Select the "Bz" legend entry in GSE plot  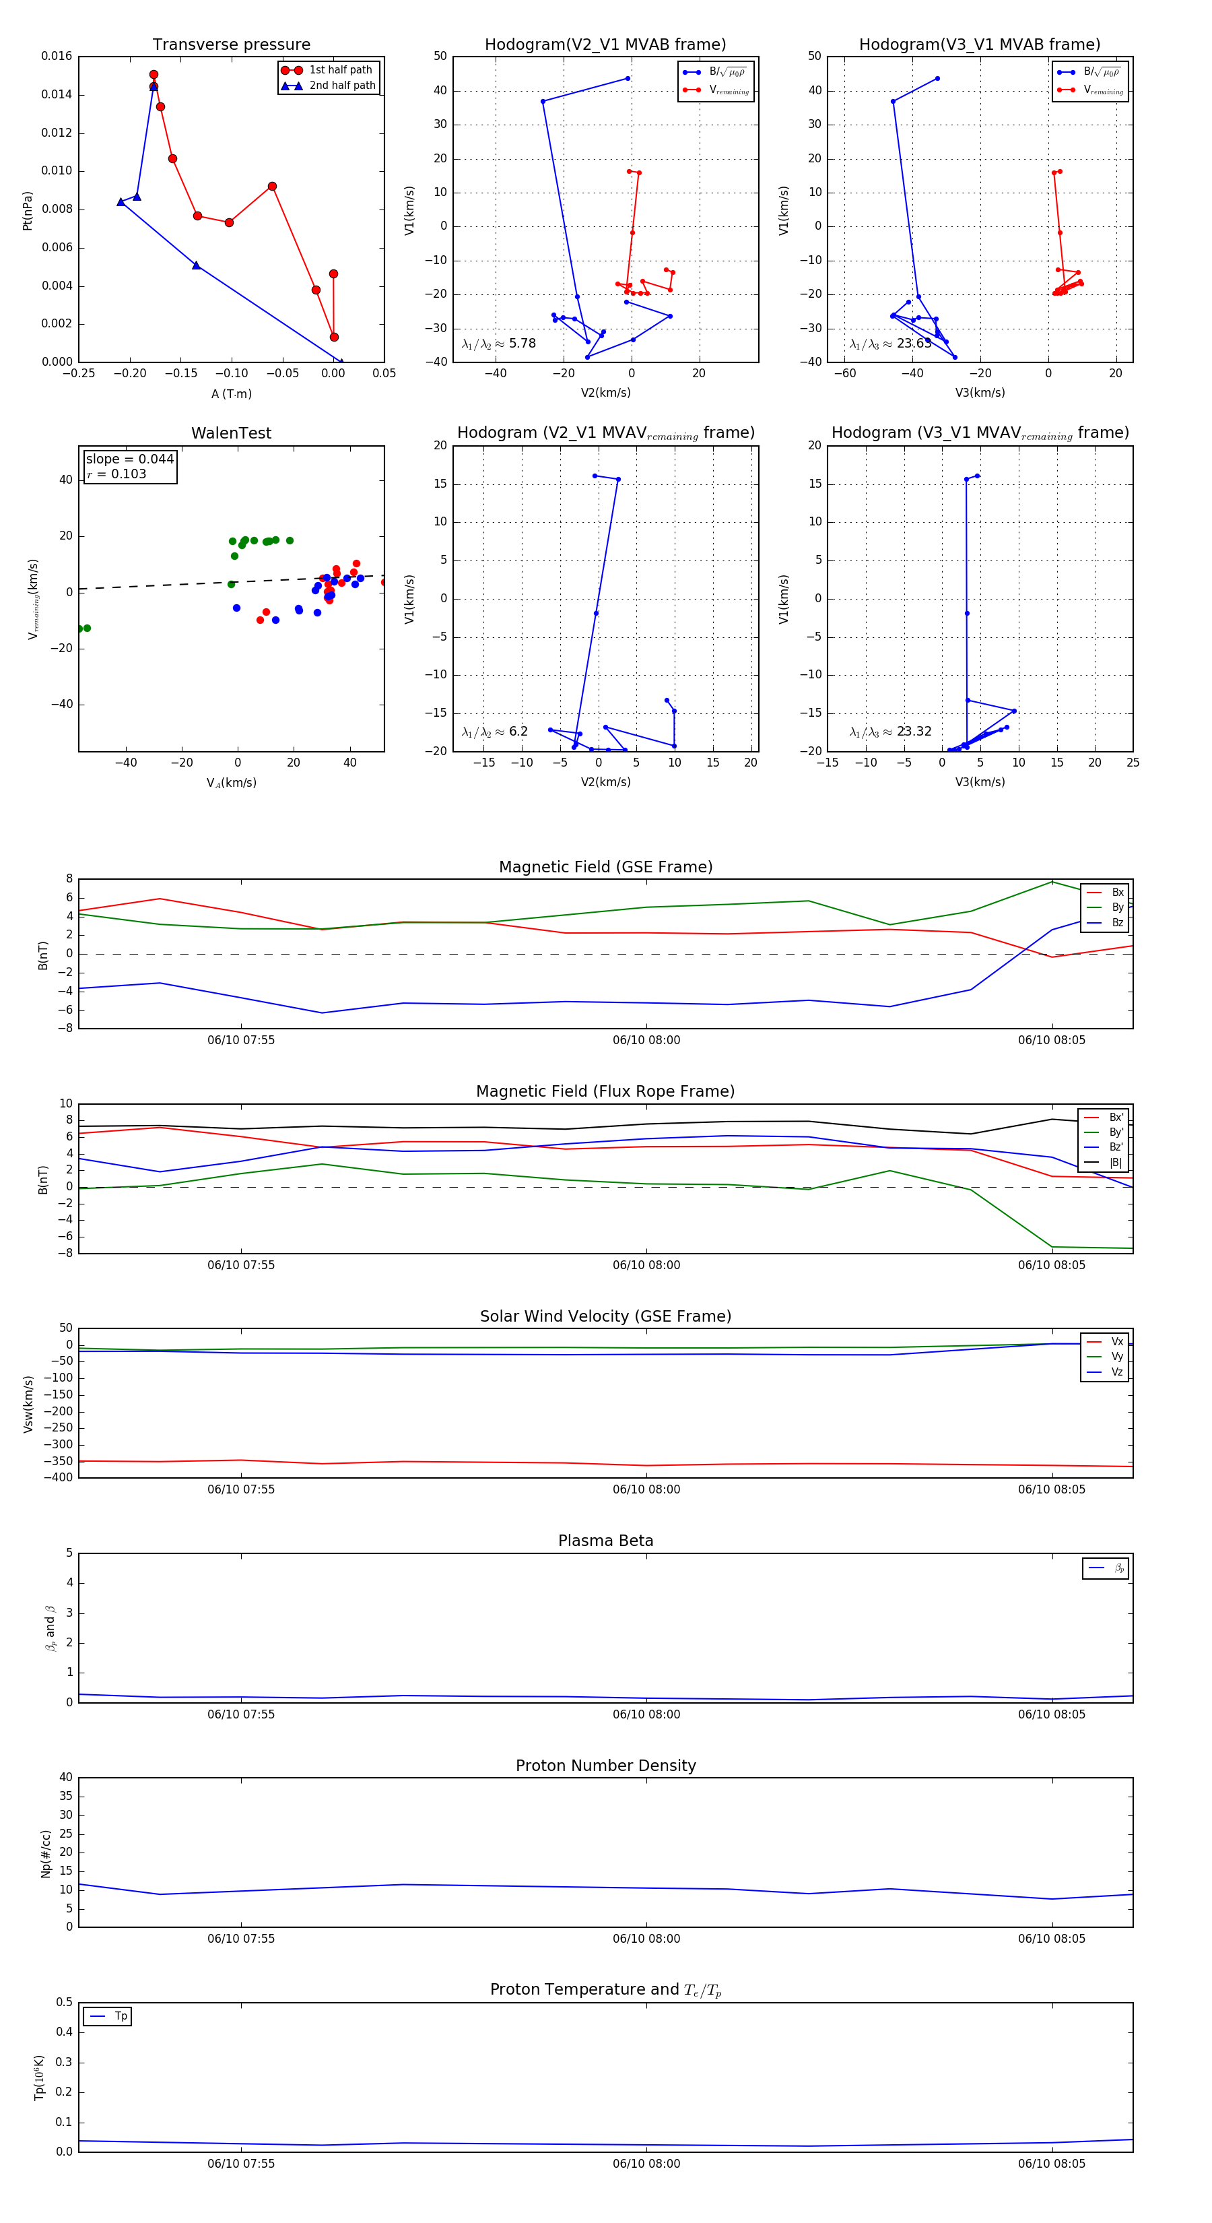[x=1105, y=922]
